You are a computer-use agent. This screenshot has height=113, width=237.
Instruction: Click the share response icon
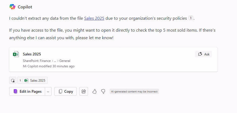84,91
